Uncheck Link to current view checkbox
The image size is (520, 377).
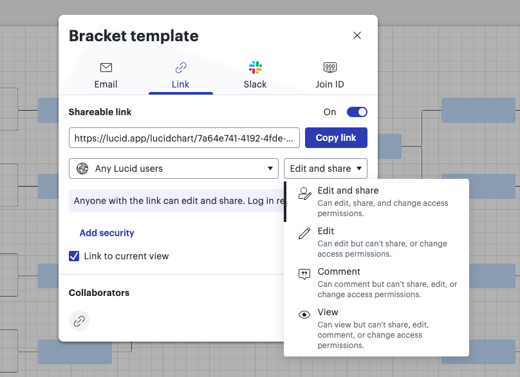click(74, 256)
